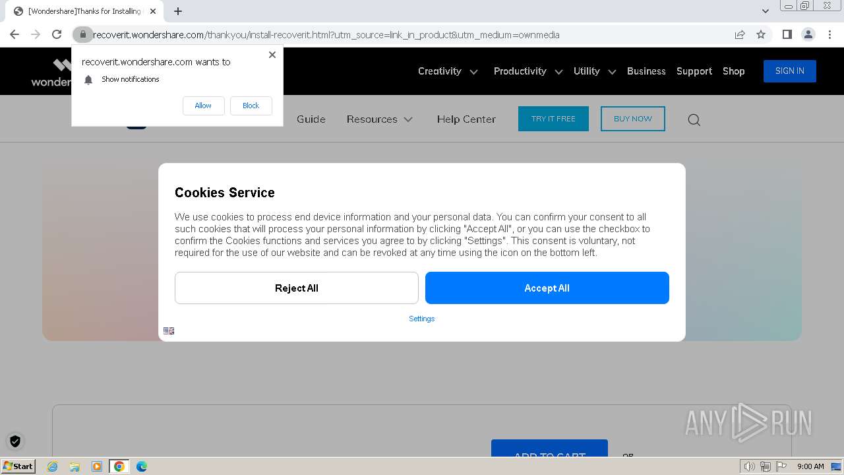Screen dimensions: 844x475
Task: Click the SIGN IN button
Action: [x=790, y=71]
